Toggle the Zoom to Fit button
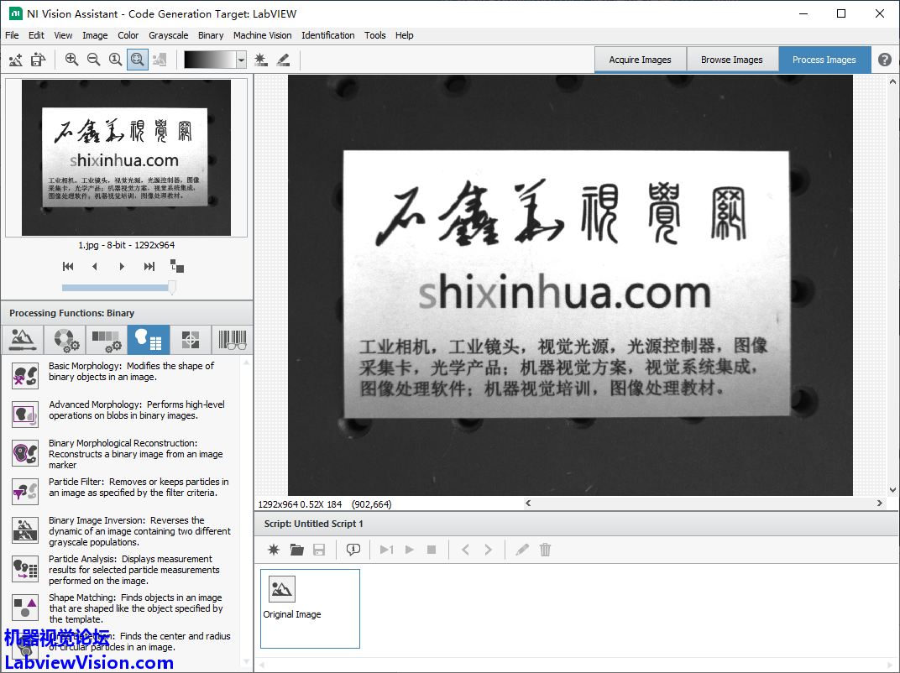The width and height of the screenshot is (900, 673). click(137, 60)
